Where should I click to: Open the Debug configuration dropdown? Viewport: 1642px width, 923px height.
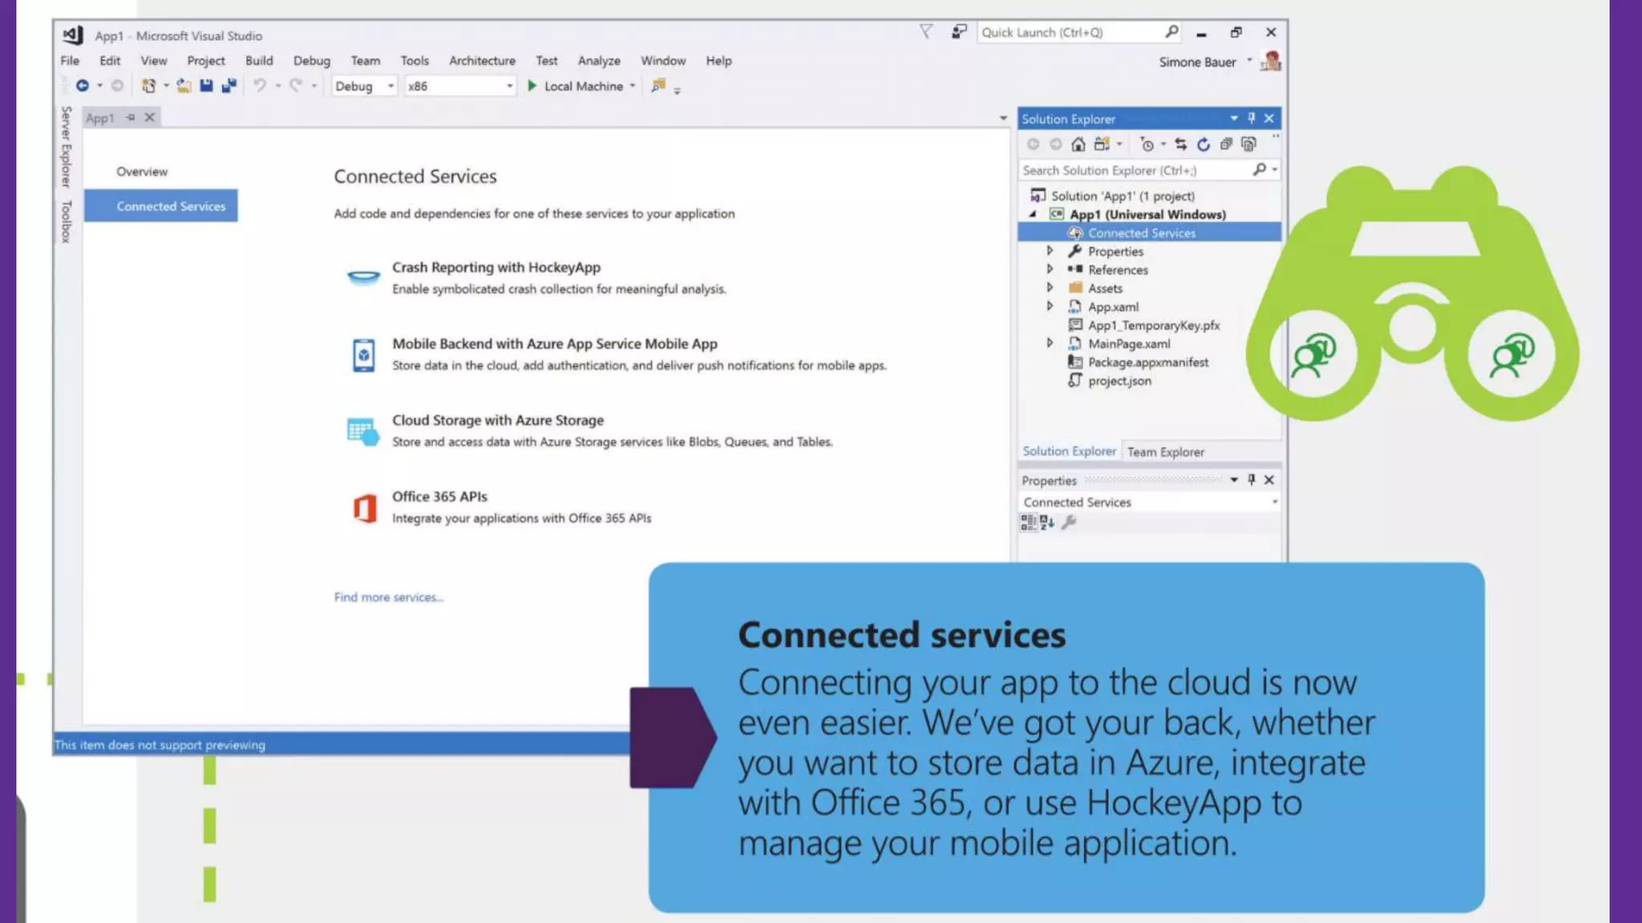390,86
